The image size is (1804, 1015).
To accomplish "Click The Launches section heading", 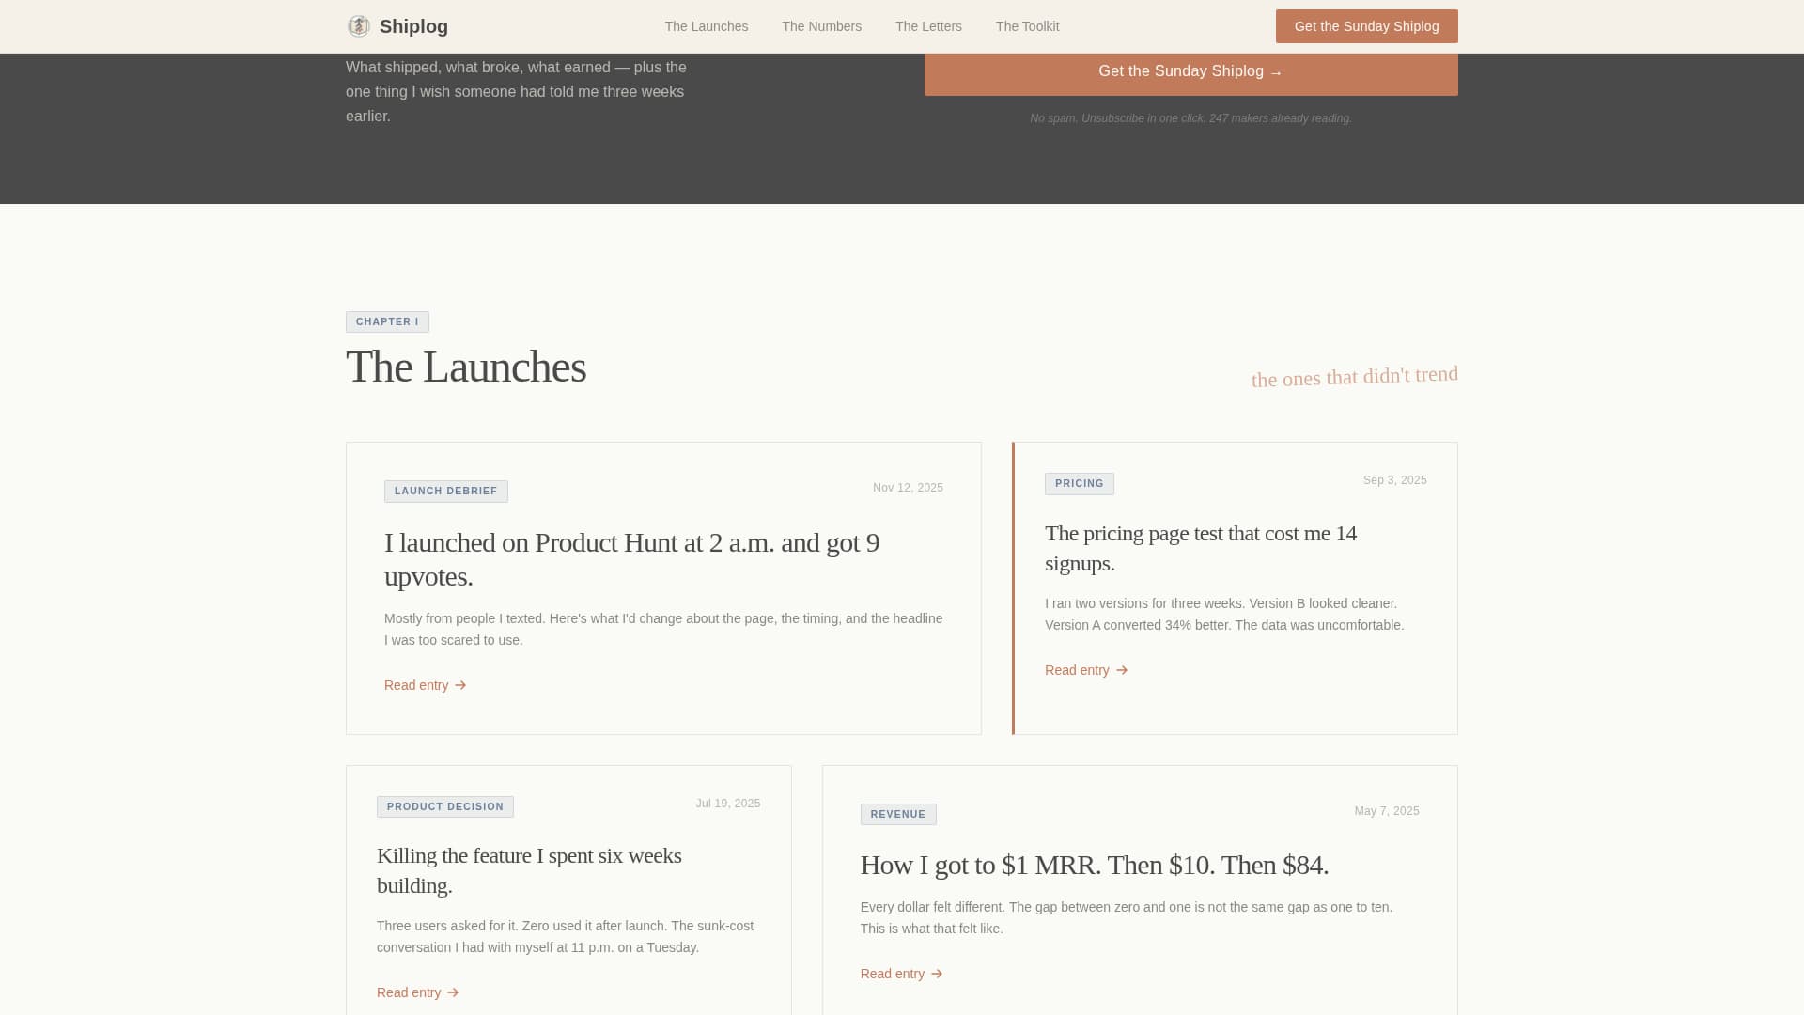I will tap(466, 367).
